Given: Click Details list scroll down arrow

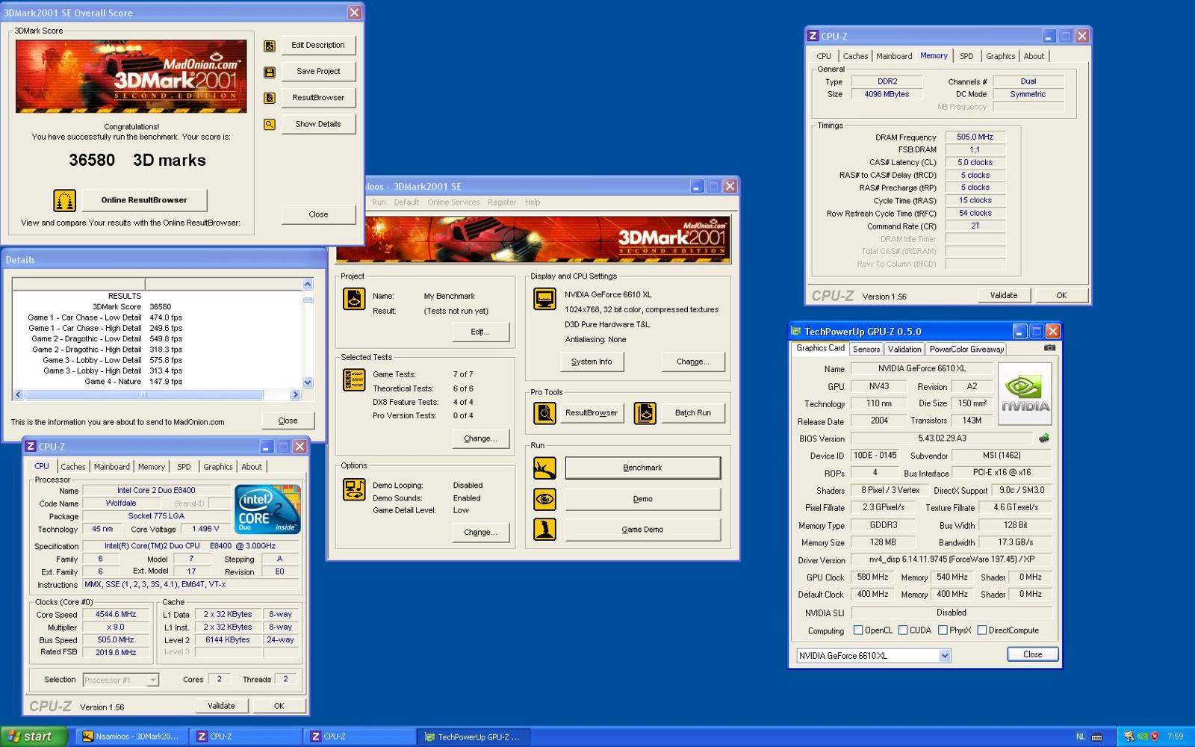Looking at the screenshot, I should [x=308, y=382].
